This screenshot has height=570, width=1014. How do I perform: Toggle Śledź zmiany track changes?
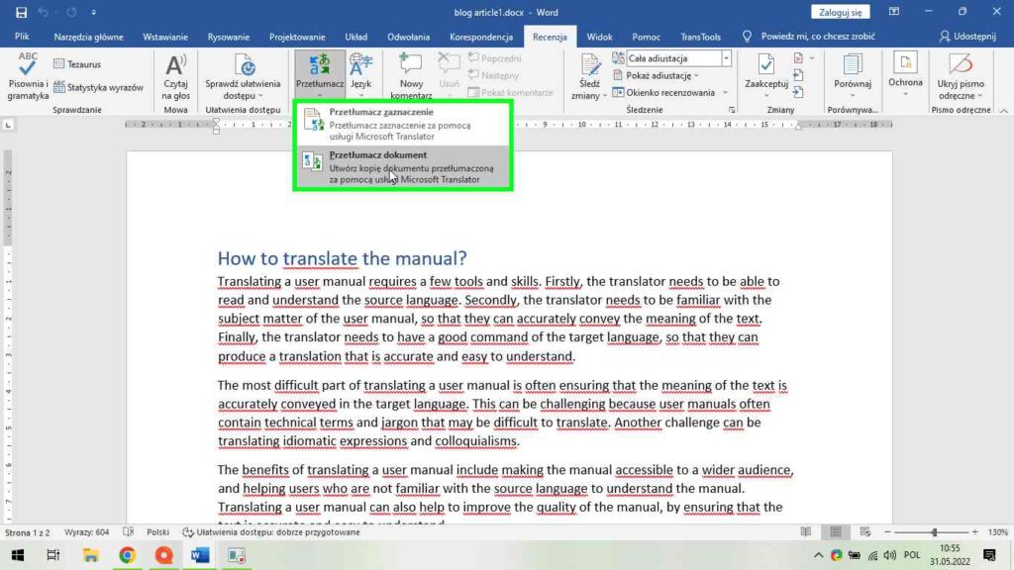point(590,65)
